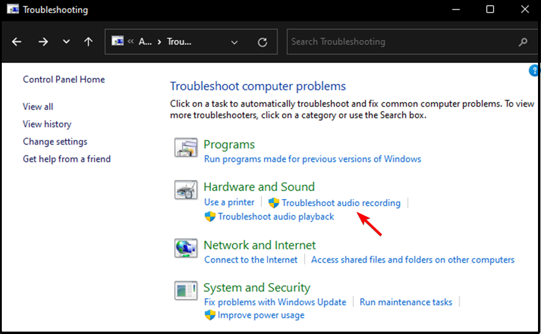
Task: Open Change settings in the sidebar
Action: [55, 142]
